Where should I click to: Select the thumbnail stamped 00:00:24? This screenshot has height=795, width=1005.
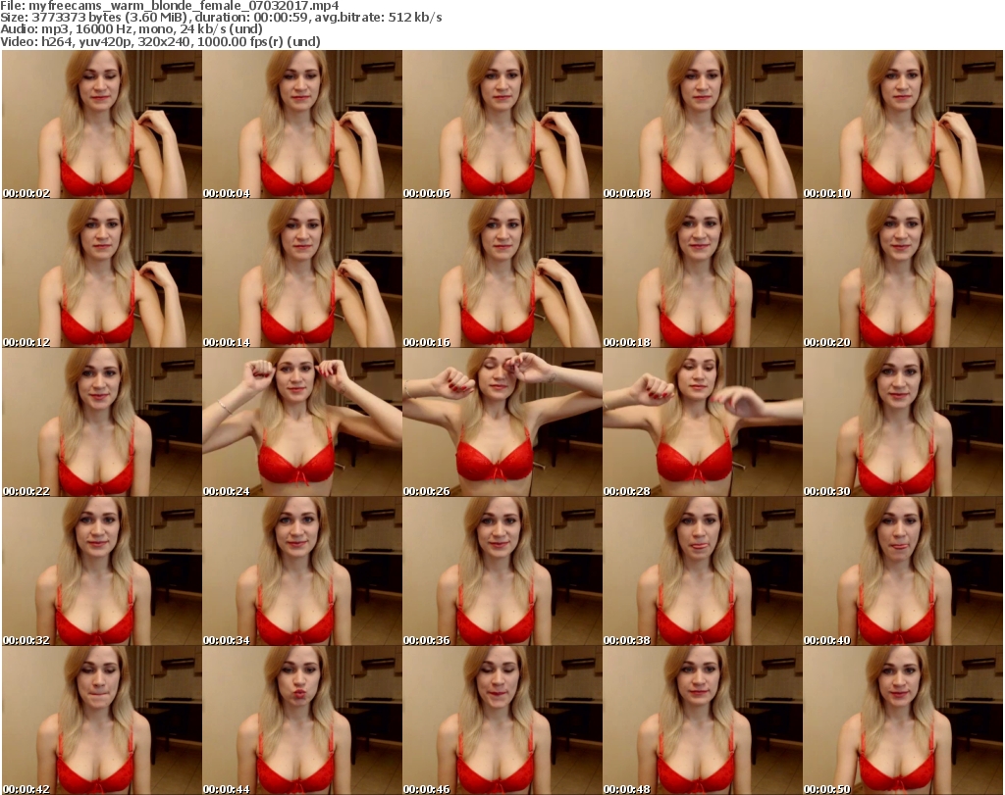click(x=302, y=422)
